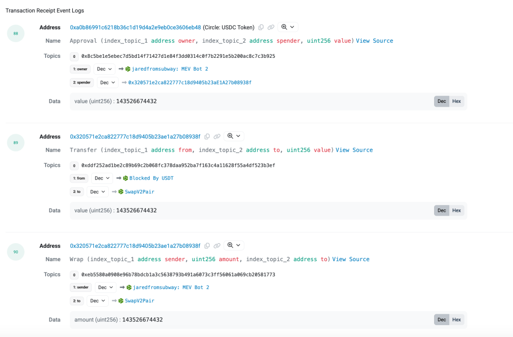Click amount 143526674432 in log 90 data
The image size is (513, 337).
coord(142,319)
